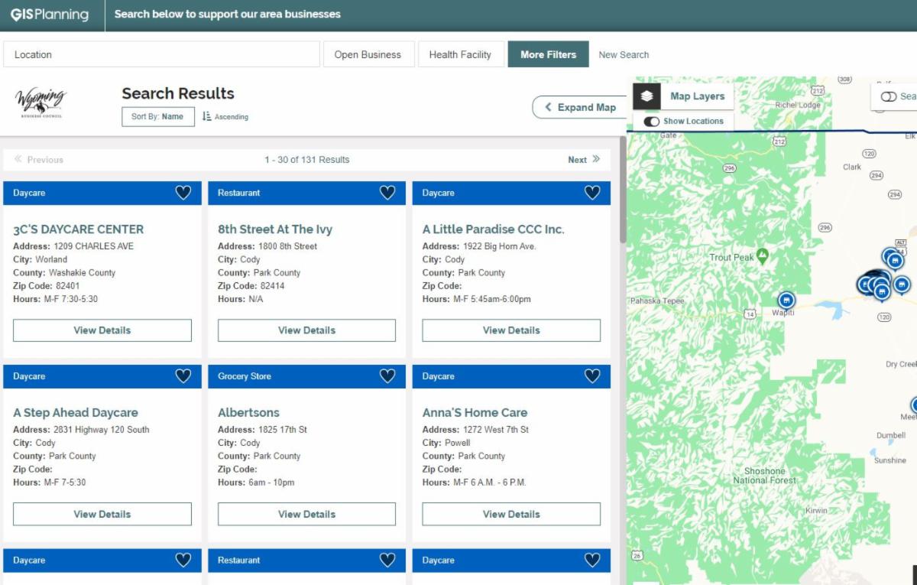Favorite Anna'S Home Care via heart icon
This screenshot has width=917, height=585.
pos(592,376)
